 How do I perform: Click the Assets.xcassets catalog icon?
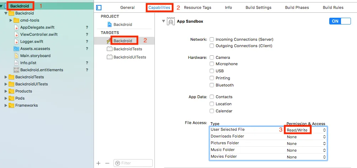(x=16, y=49)
